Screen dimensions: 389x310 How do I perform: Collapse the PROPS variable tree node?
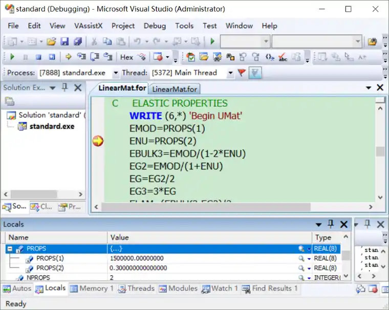tap(10, 249)
